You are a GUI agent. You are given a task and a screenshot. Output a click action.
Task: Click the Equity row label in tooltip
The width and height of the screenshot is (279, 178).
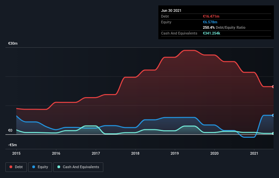pyautogui.click(x=166, y=22)
